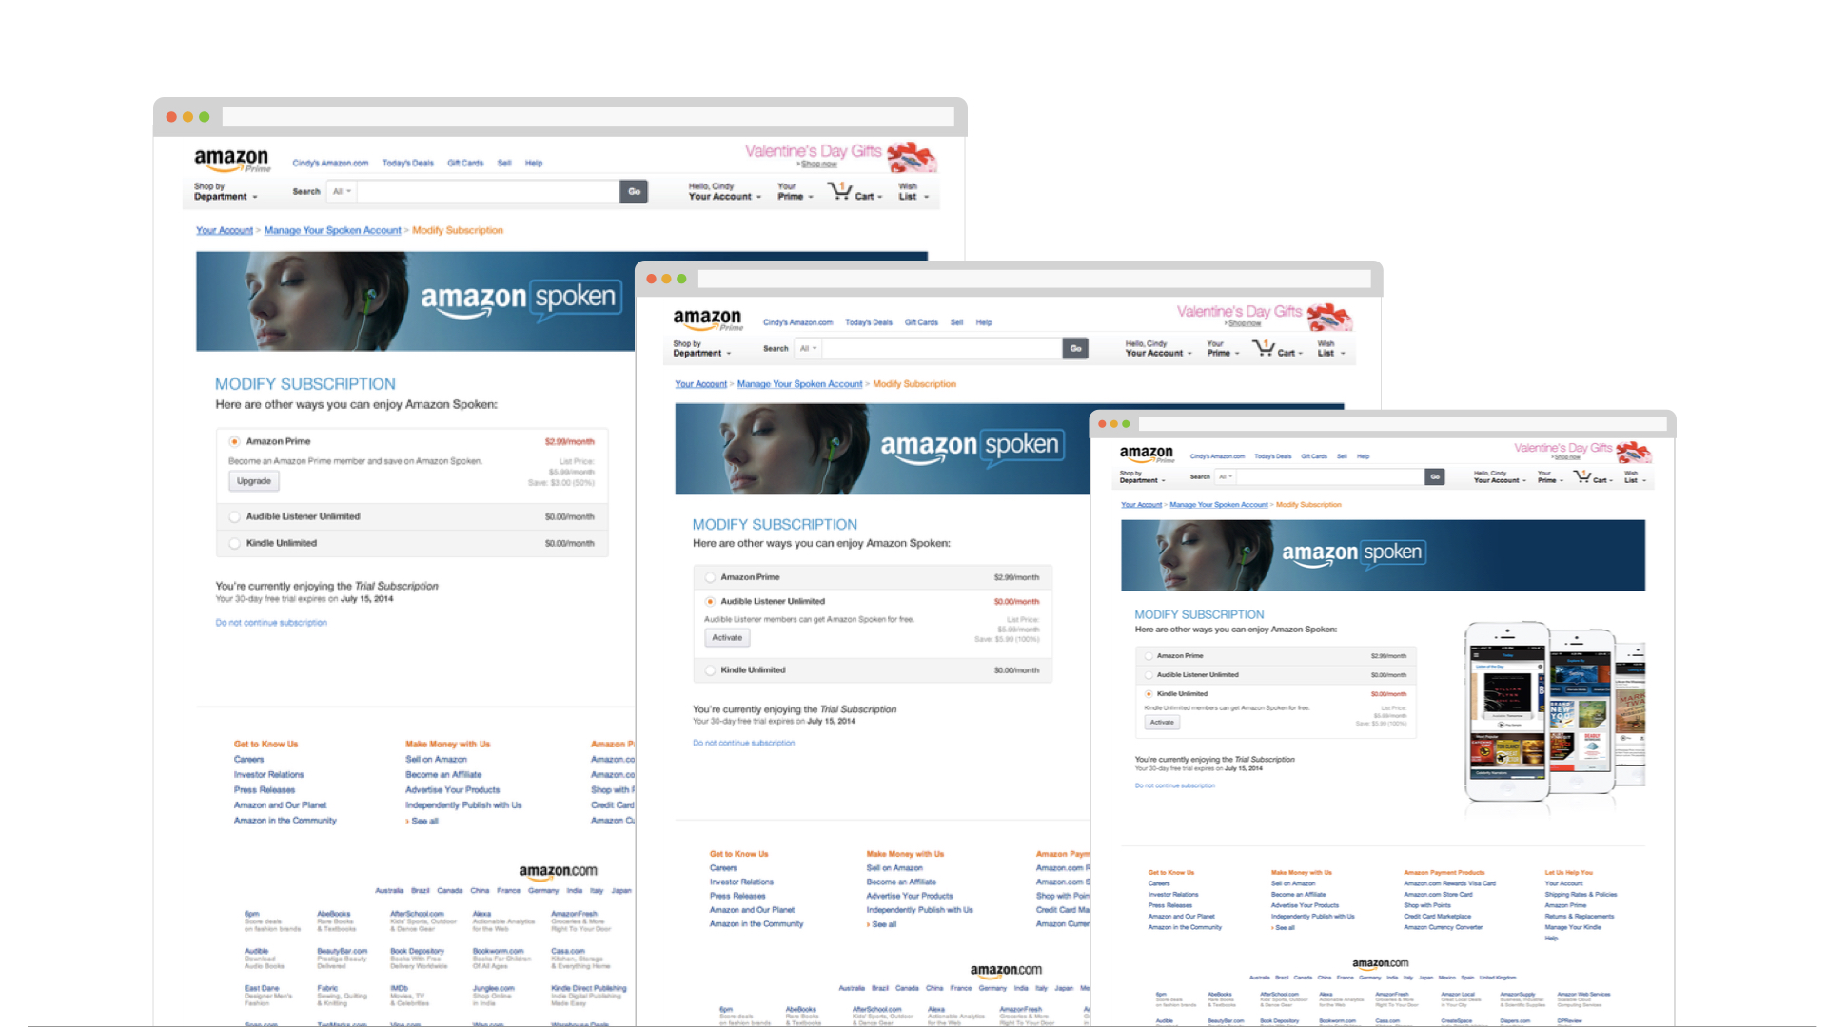This screenshot has width=1827, height=1027.
Task: Click Do not continue subscription in the front-right window
Action: (x=1174, y=785)
